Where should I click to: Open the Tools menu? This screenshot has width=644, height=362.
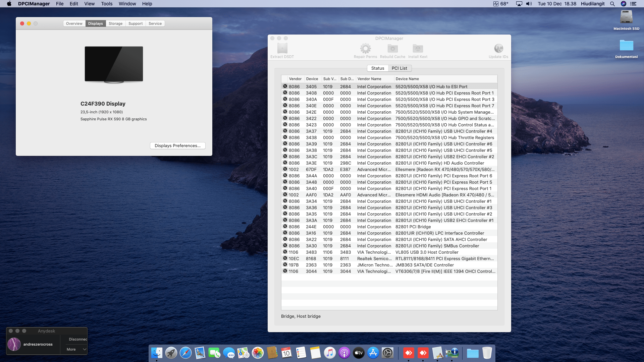coord(107,4)
